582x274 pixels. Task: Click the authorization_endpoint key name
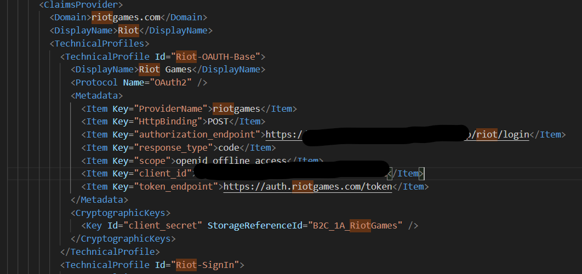click(x=197, y=134)
